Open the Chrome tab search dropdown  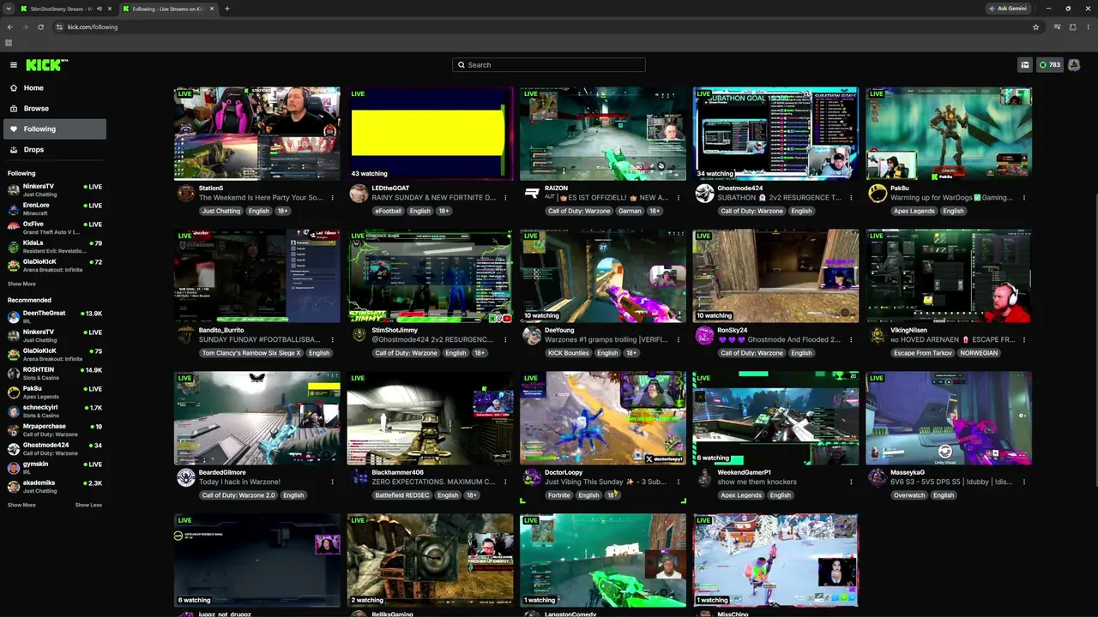click(9, 9)
